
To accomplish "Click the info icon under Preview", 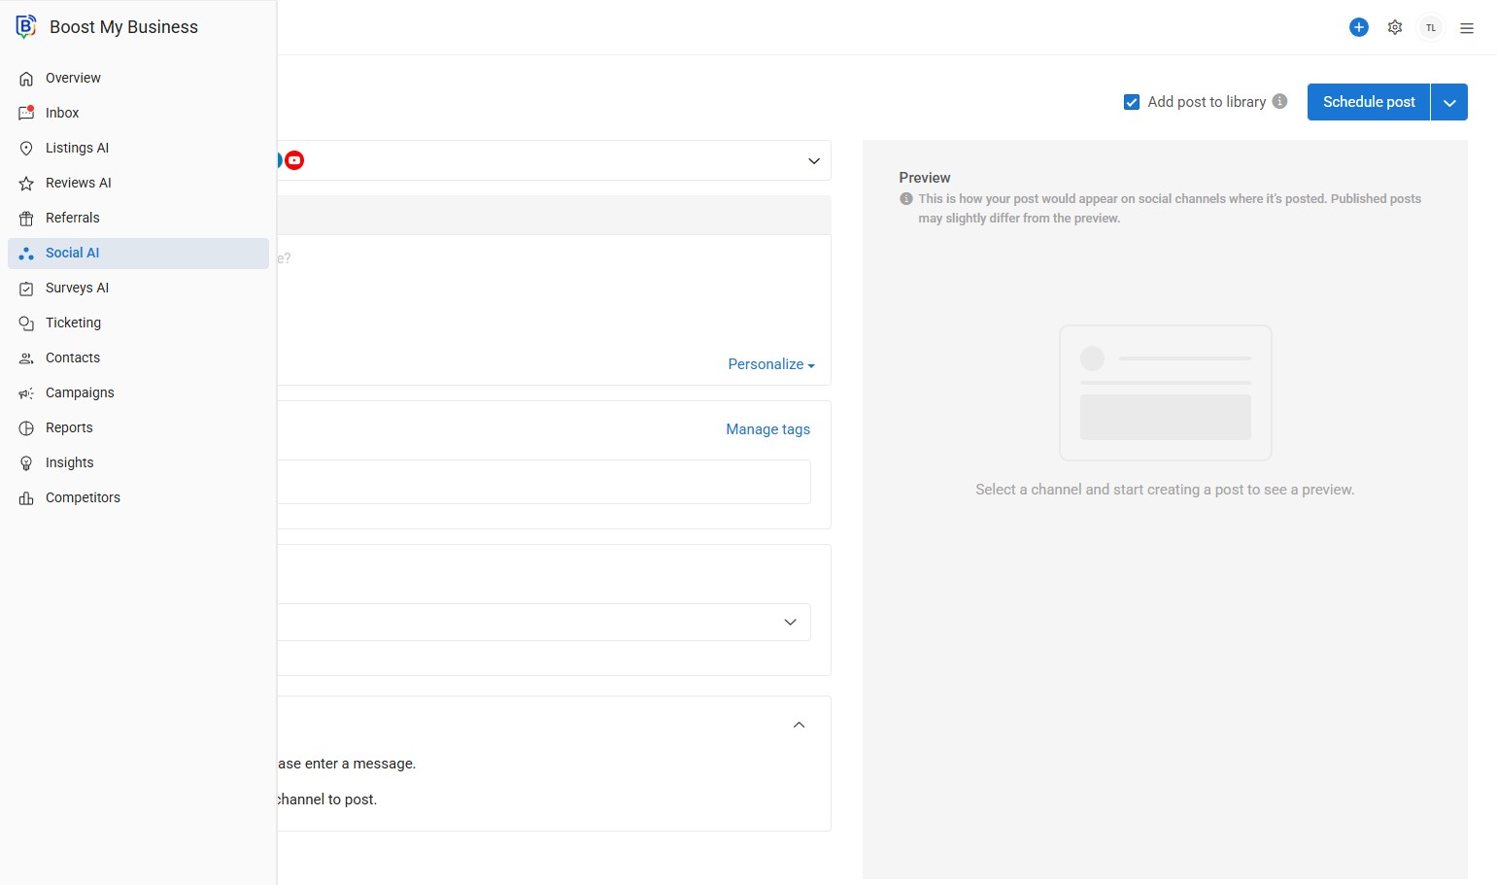I will [x=906, y=199].
